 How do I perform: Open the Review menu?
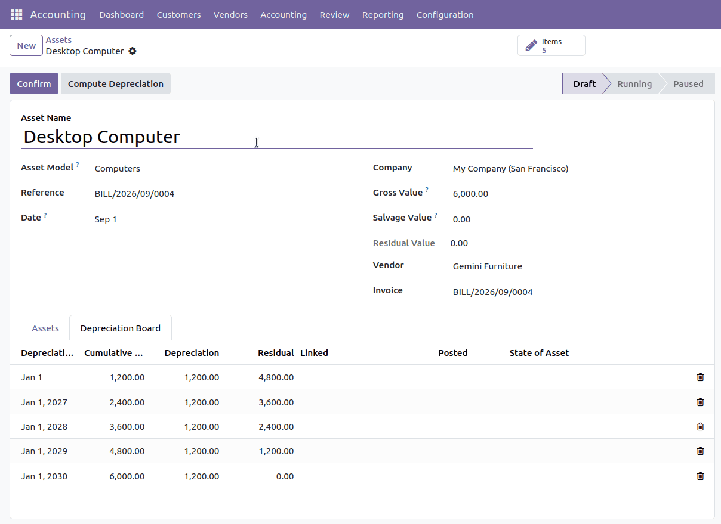pyautogui.click(x=334, y=15)
